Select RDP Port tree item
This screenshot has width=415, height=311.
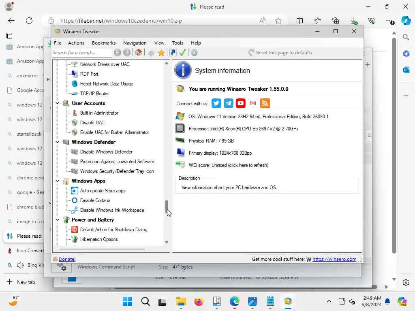point(89,74)
